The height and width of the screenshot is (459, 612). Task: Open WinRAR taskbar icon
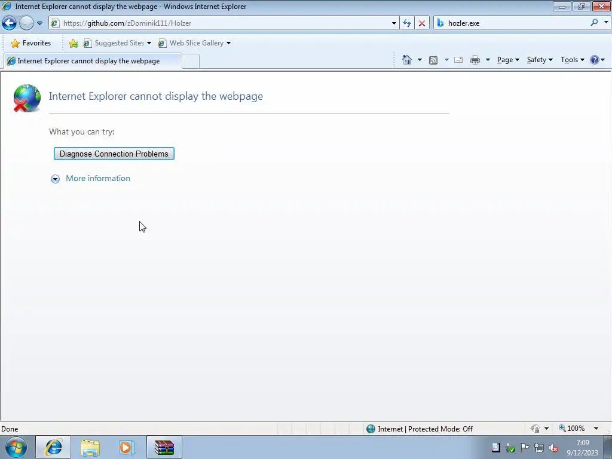coord(164,447)
